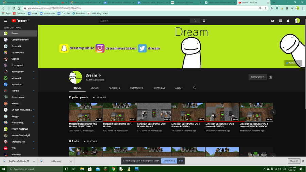
Task: Click the Subscribed button to unsubscribe
Action: click(257, 77)
